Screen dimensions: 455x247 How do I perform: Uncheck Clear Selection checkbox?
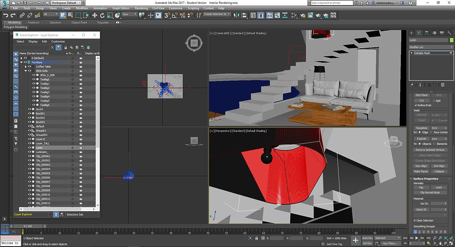coord(415,220)
